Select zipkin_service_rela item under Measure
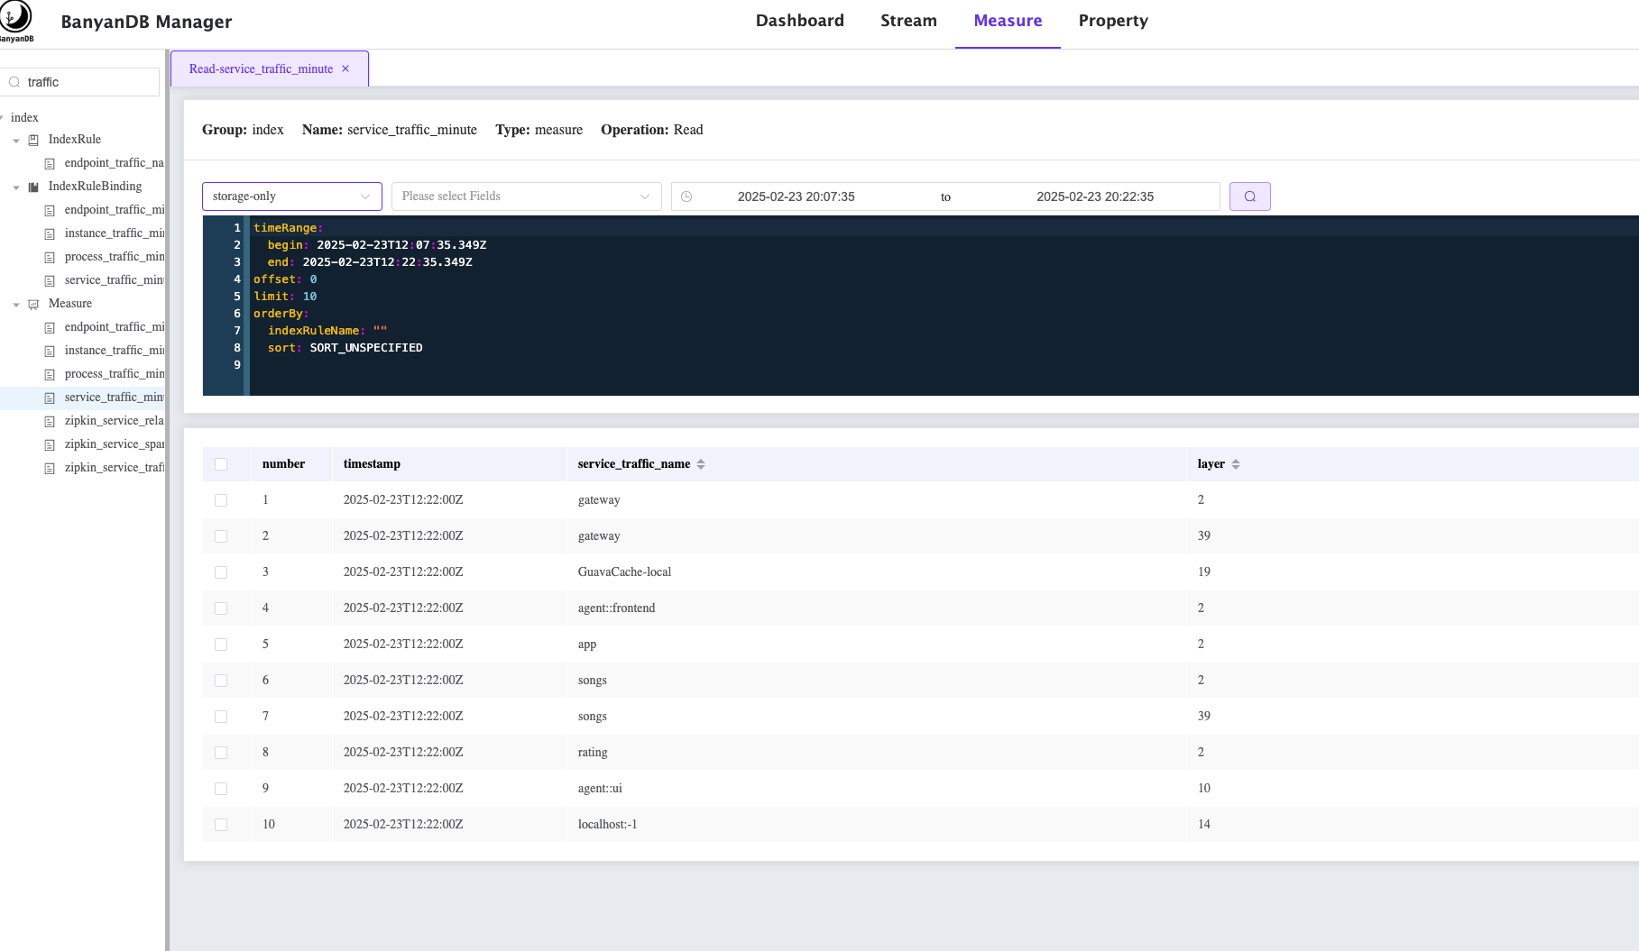Screen dimensions: 1639x951 (114, 421)
